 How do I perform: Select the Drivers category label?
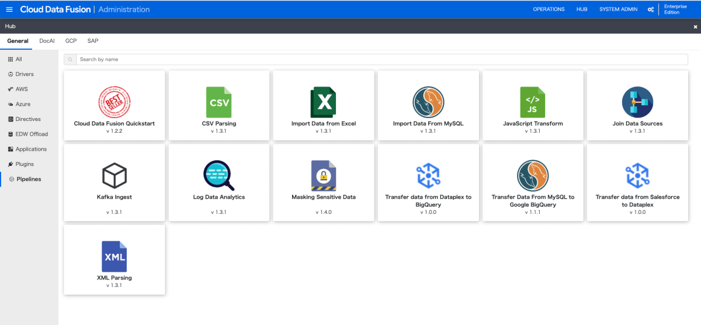point(25,74)
